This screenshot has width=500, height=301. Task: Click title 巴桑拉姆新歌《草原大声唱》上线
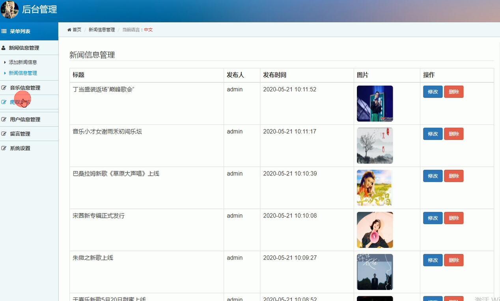pos(116,174)
